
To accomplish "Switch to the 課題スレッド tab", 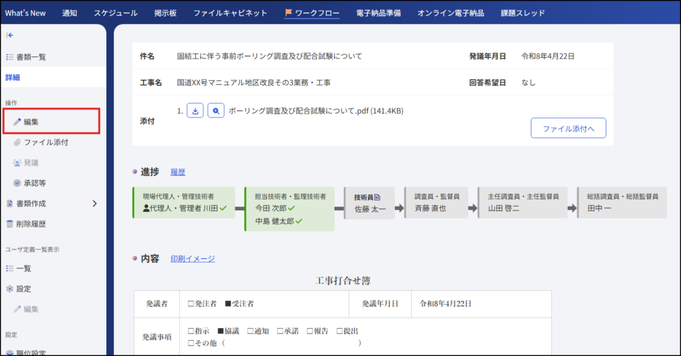I will (x=523, y=13).
